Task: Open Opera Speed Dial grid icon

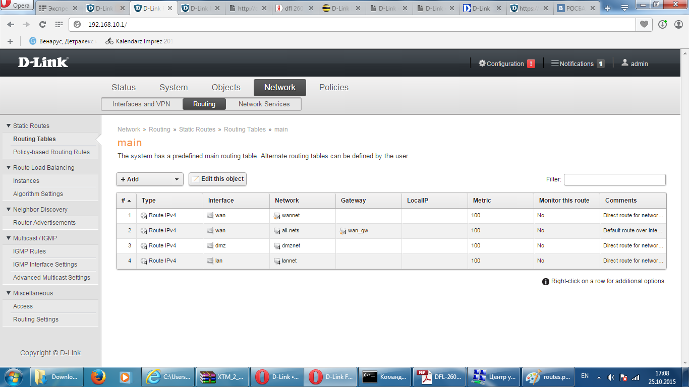Action: pos(59,25)
